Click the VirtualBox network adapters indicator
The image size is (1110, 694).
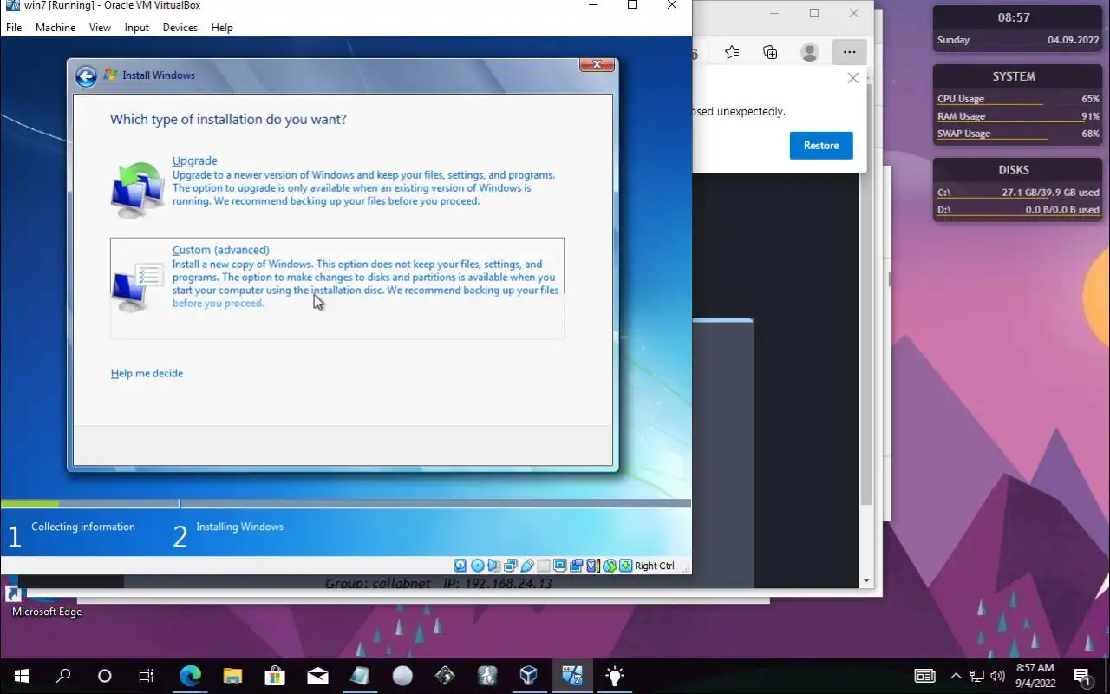click(x=510, y=566)
